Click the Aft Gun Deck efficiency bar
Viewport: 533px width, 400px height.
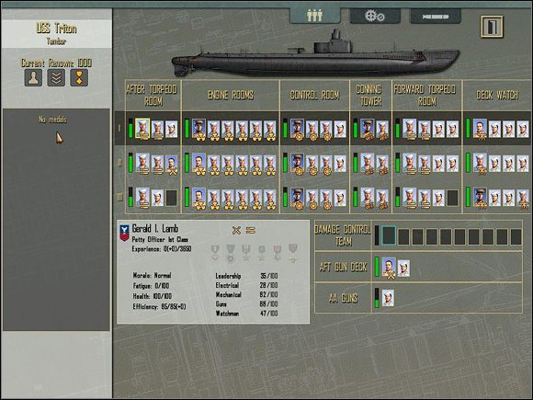tap(377, 267)
